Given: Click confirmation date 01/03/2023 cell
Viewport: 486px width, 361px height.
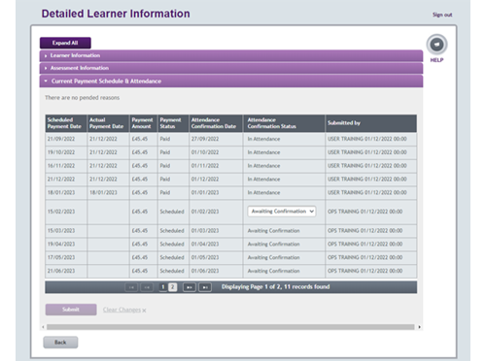Looking at the screenshot, I should (216, 231).
